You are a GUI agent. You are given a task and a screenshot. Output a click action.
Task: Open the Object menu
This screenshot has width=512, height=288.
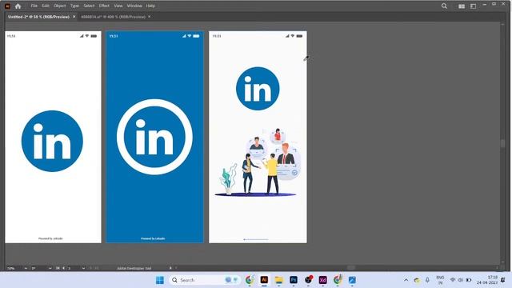point(60,6)
